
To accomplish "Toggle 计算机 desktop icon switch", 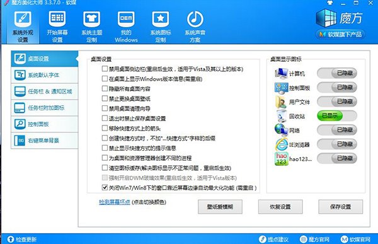I will 337,73.
